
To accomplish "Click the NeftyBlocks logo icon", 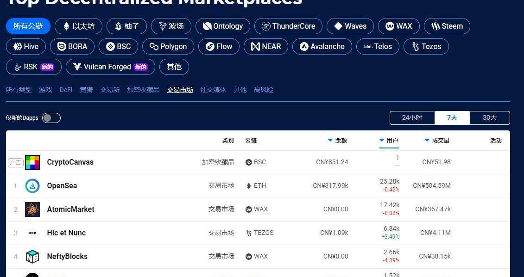I will 32,257.
